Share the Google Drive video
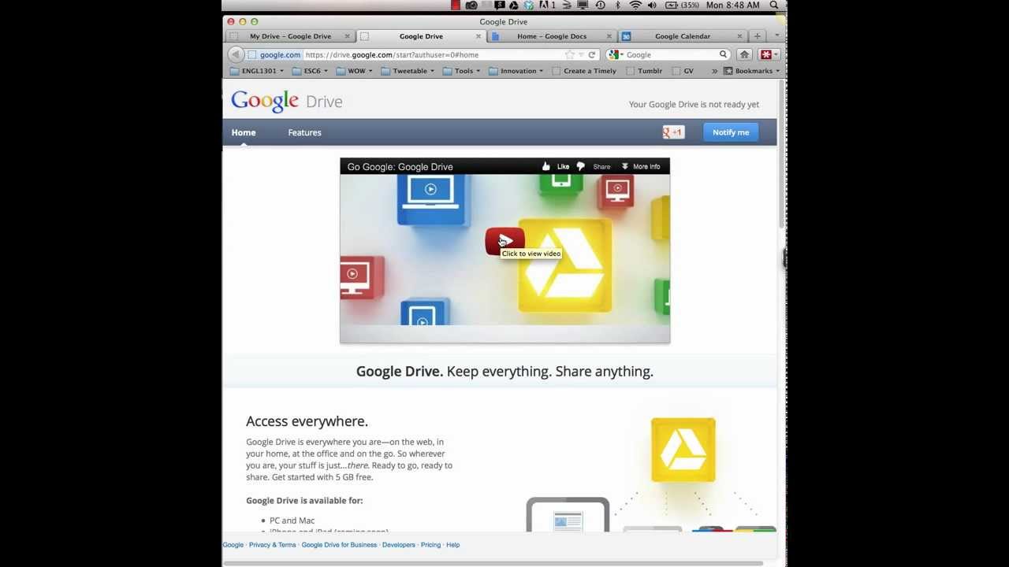 601,167
